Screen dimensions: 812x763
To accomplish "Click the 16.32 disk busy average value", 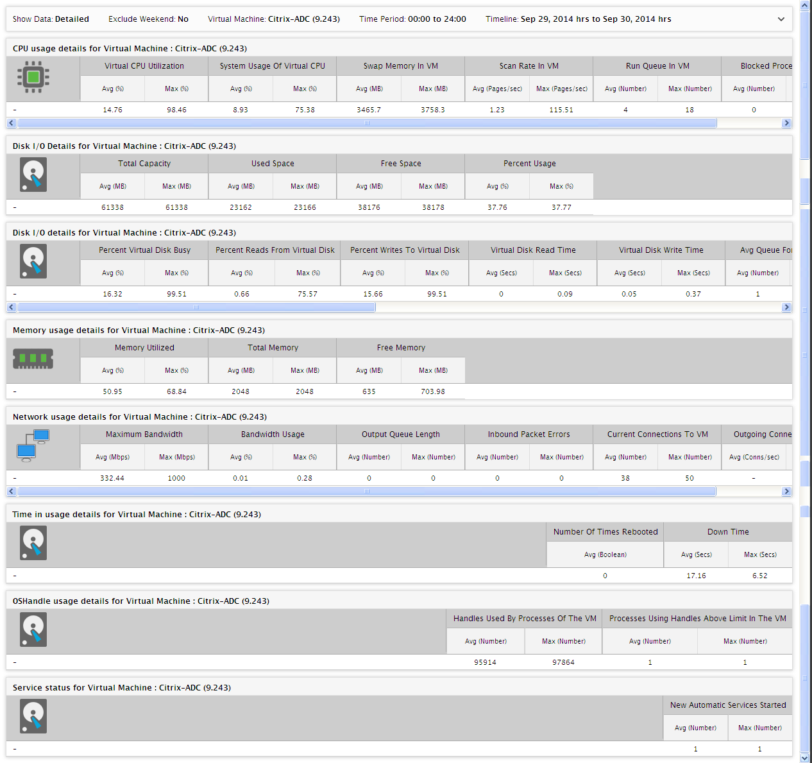I will (112, 294).
